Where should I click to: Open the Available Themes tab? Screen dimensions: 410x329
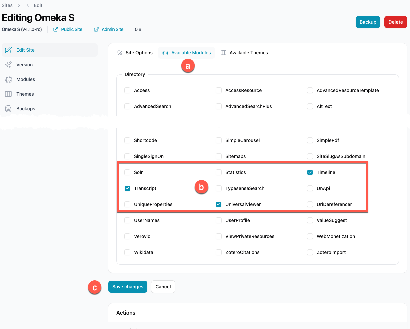point(244,53)
